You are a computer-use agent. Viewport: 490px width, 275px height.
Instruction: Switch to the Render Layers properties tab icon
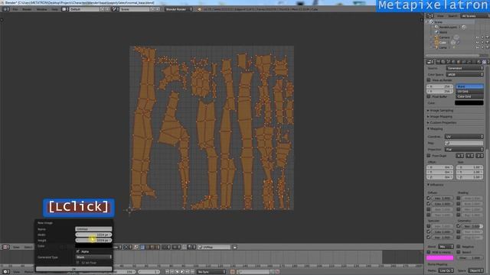pyautogui.click(x=443, y=62)
